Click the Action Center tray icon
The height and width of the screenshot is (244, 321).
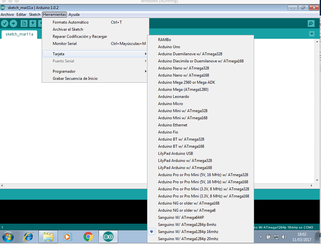pyautogui.click(x=268, y=237)
